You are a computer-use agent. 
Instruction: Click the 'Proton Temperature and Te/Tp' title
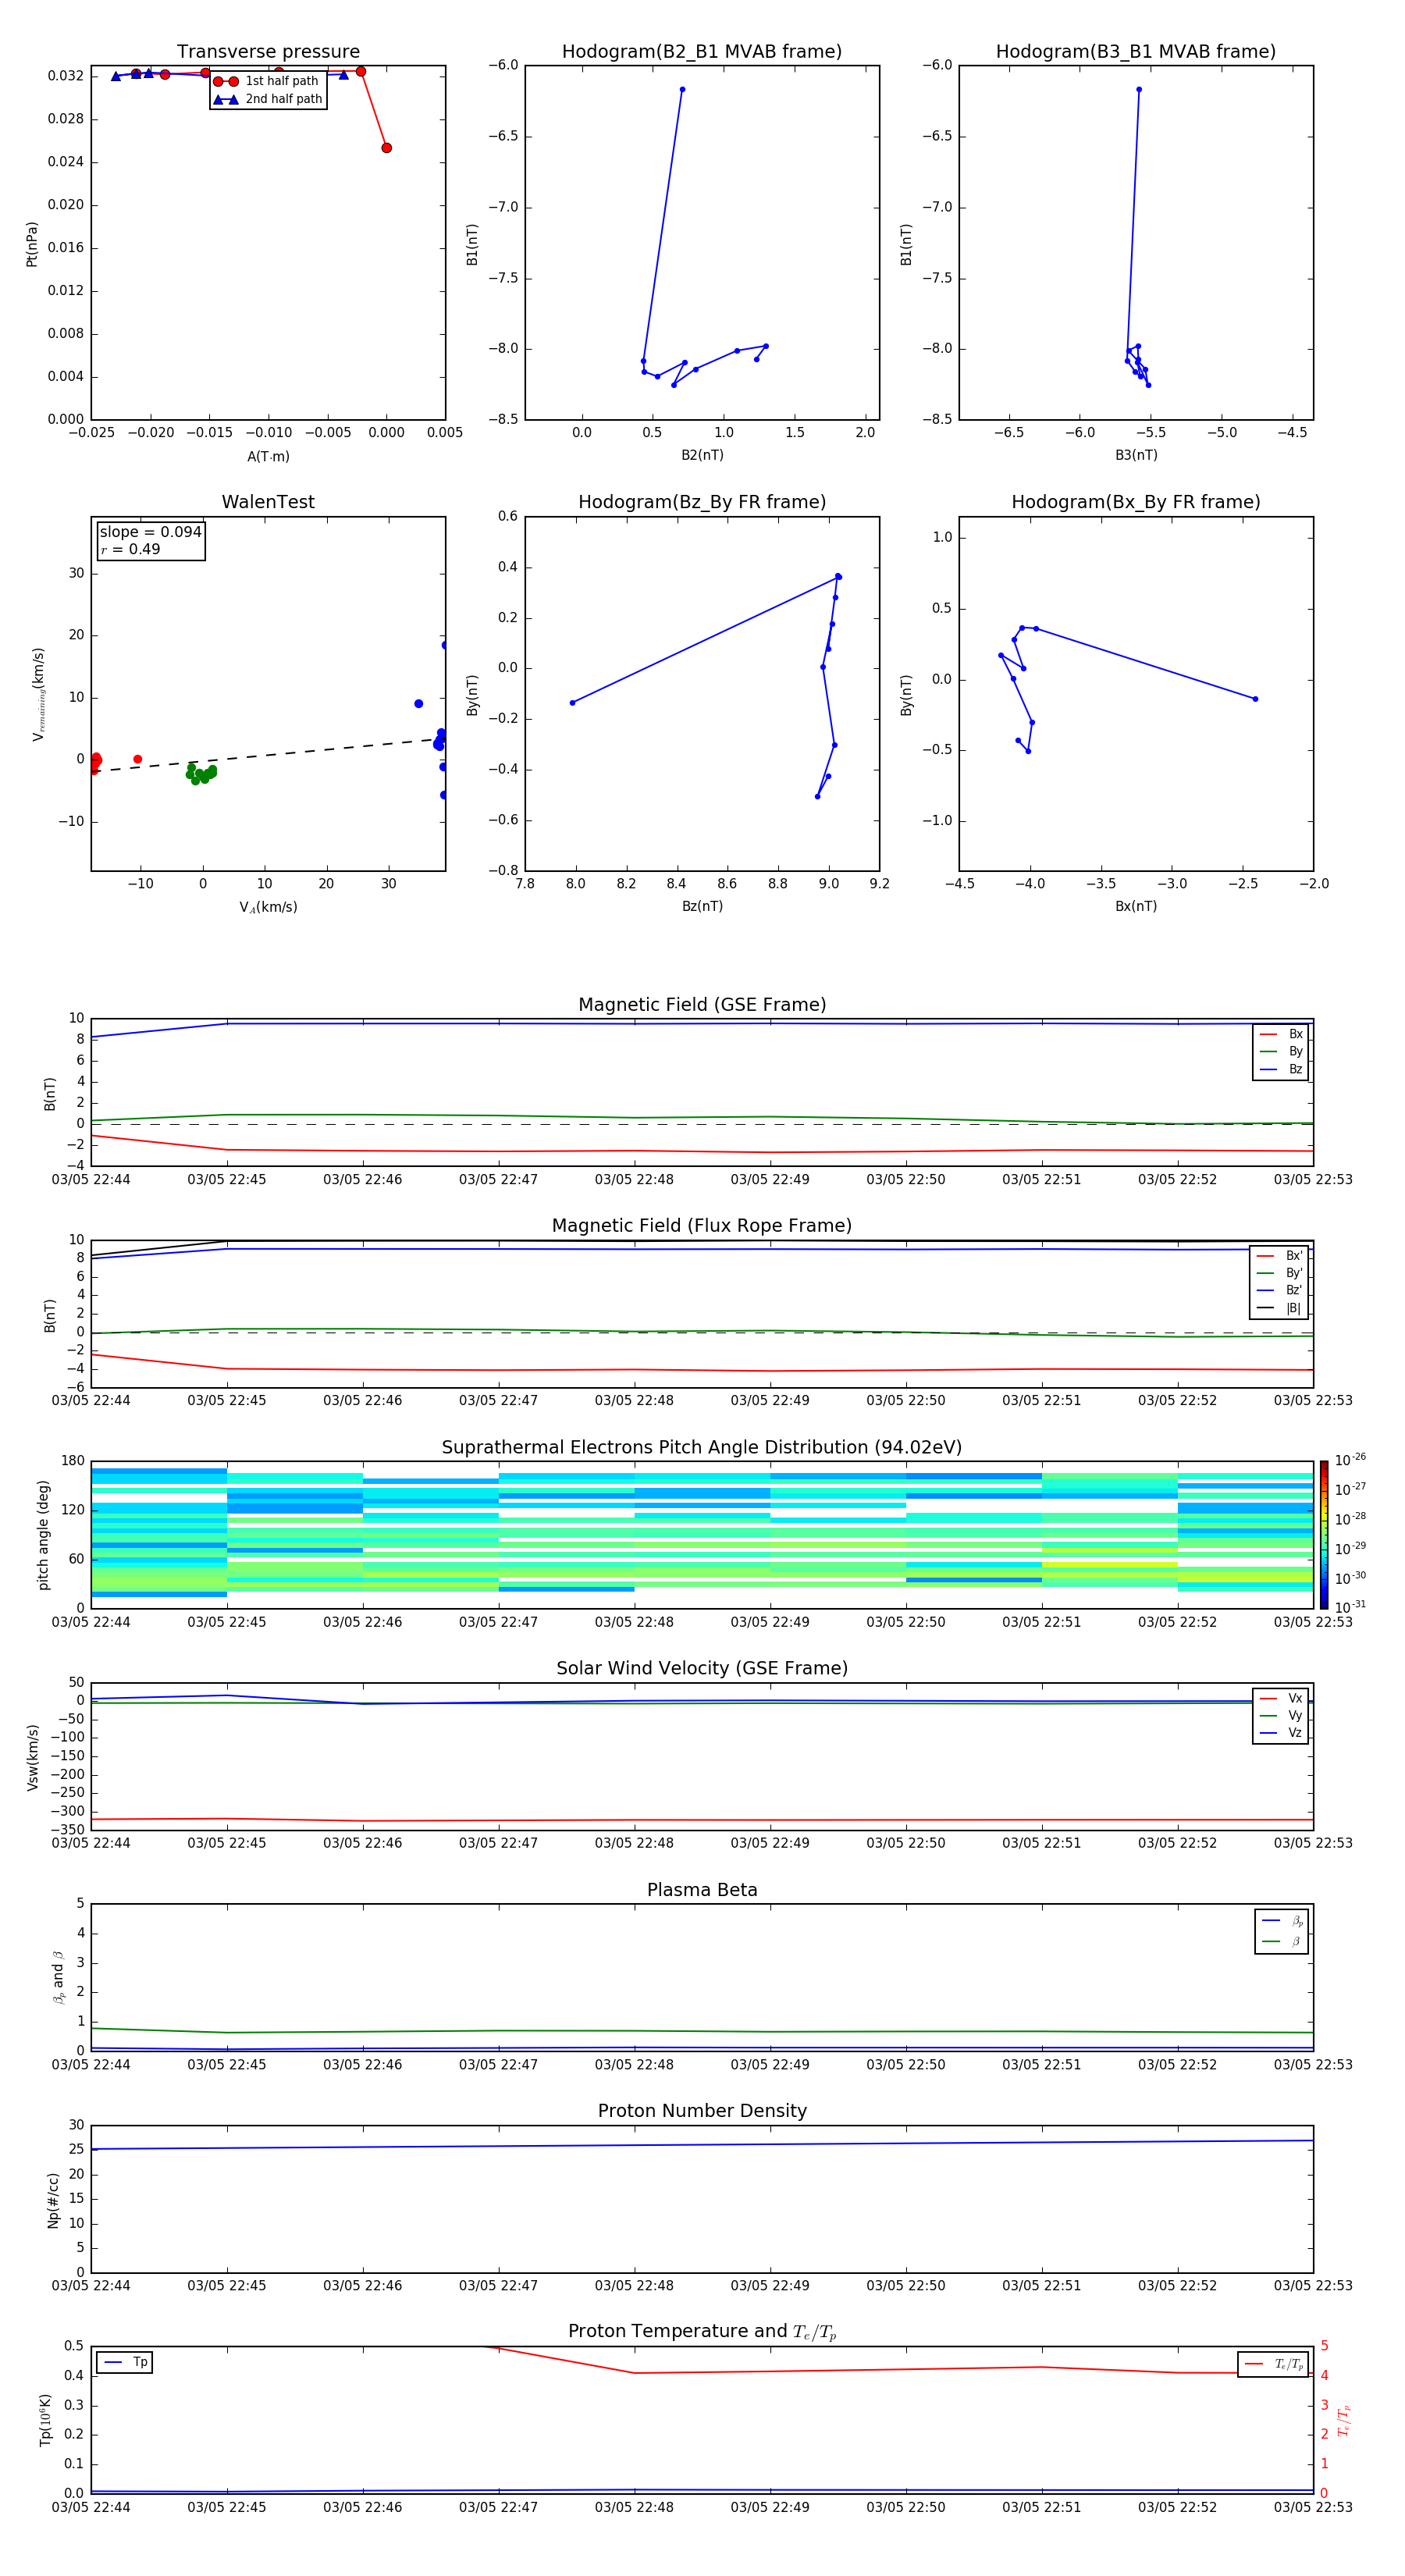[x=702, y=2331]
